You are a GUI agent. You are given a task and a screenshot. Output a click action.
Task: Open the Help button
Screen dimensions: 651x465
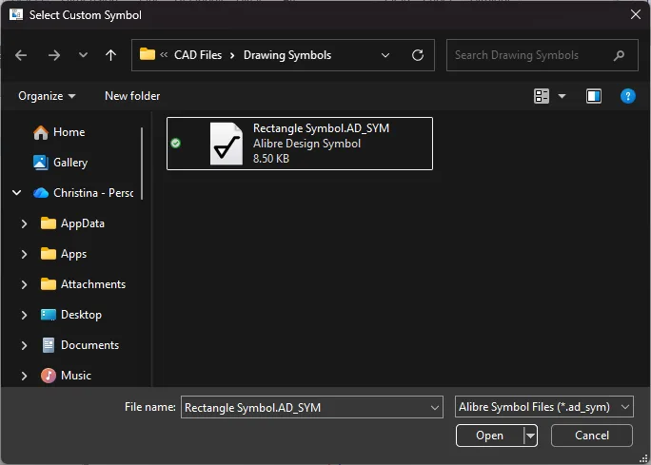(628, 96)
